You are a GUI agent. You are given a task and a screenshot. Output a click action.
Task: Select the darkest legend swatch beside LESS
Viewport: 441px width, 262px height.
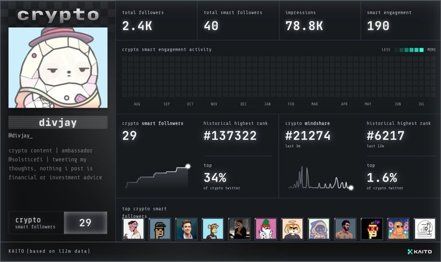396,50
